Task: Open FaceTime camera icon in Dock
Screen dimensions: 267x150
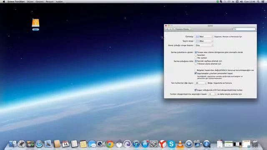Action: (x=101, y=144)
